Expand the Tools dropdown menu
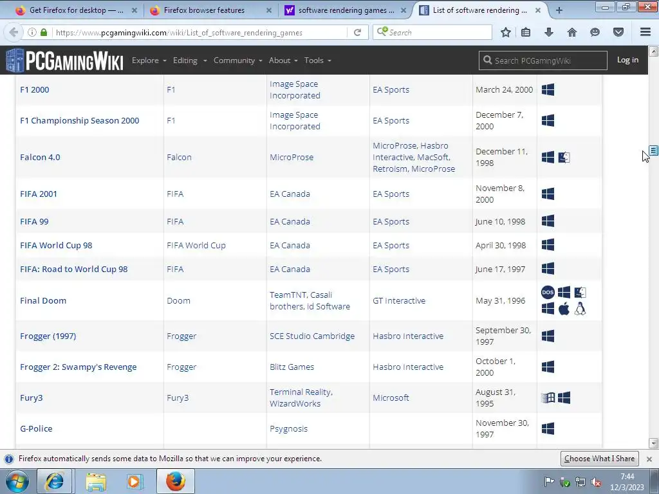Viewport: 659px width, 494px height. pos(318,60)
